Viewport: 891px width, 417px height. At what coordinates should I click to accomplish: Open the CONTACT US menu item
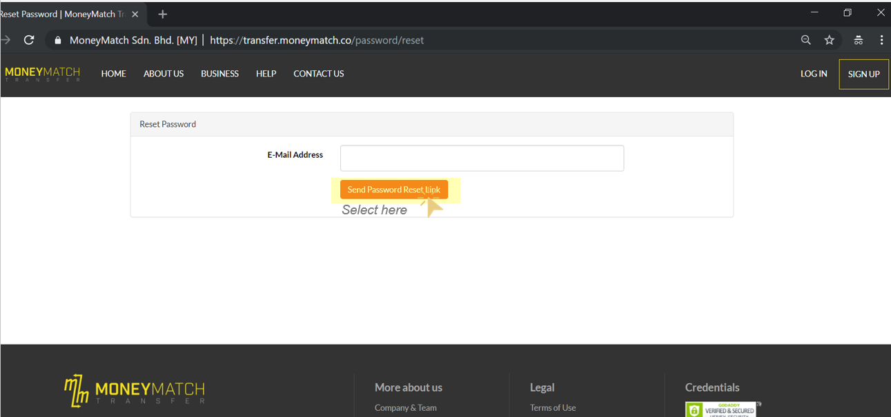[318, 74]
